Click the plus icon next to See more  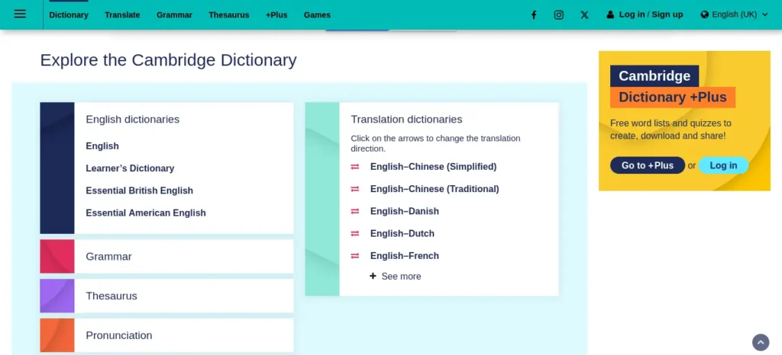pos(373,276)
